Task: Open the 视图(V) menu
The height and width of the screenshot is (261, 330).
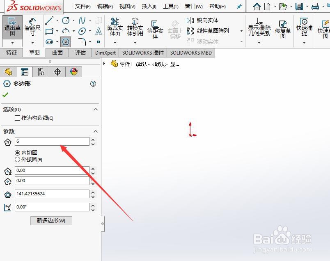Action: pos(127,7)
